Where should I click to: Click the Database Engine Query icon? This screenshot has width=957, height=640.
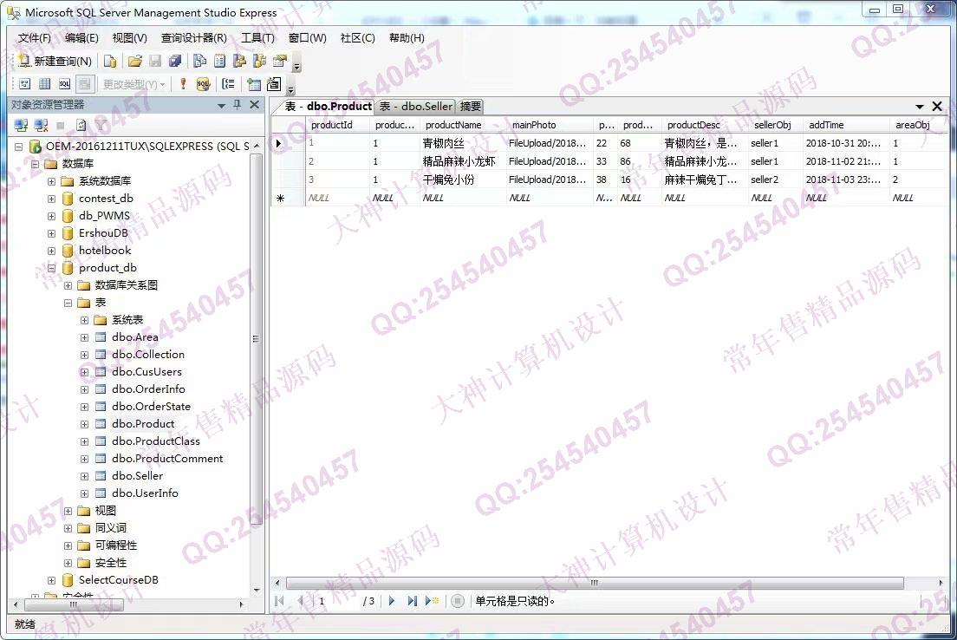pyautogui.click(x=110, y=61)
